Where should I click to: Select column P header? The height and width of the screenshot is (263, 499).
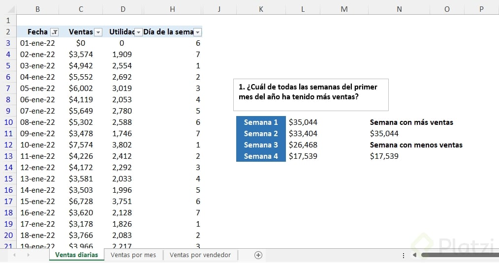[x=481, y=9]
